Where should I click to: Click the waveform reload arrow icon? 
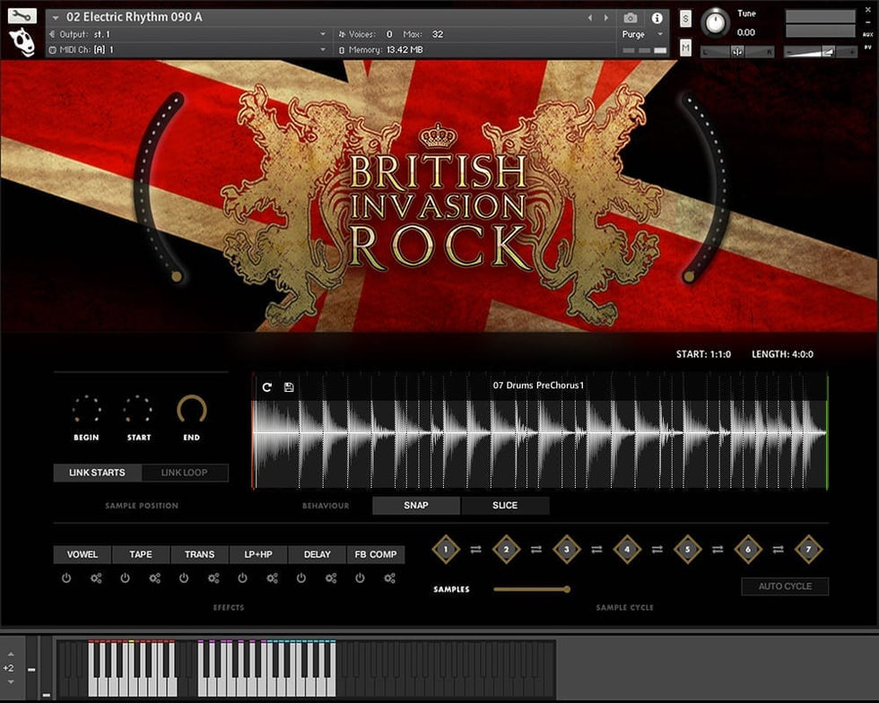[266, 386]
